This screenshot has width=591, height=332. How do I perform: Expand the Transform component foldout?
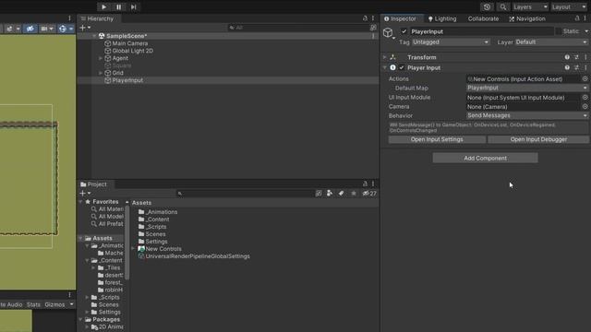click(384, 57)
